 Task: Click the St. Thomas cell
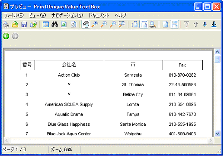[x=133, y=85]
